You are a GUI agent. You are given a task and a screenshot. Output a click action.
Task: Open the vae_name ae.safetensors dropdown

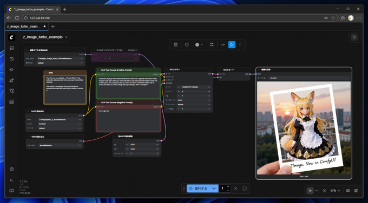point(60,145)
